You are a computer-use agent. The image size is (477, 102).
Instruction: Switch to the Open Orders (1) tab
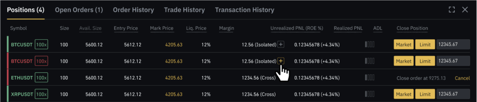pyautogui.click(x=79, y=10)
